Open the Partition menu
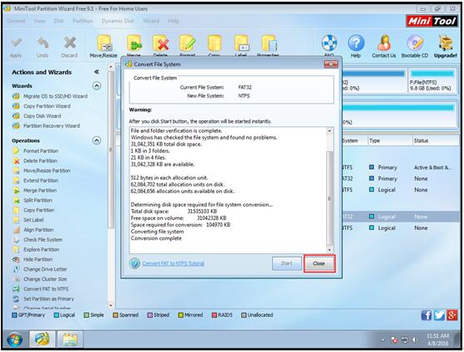This screenshot has height=352, width=464. click(83, 21)
